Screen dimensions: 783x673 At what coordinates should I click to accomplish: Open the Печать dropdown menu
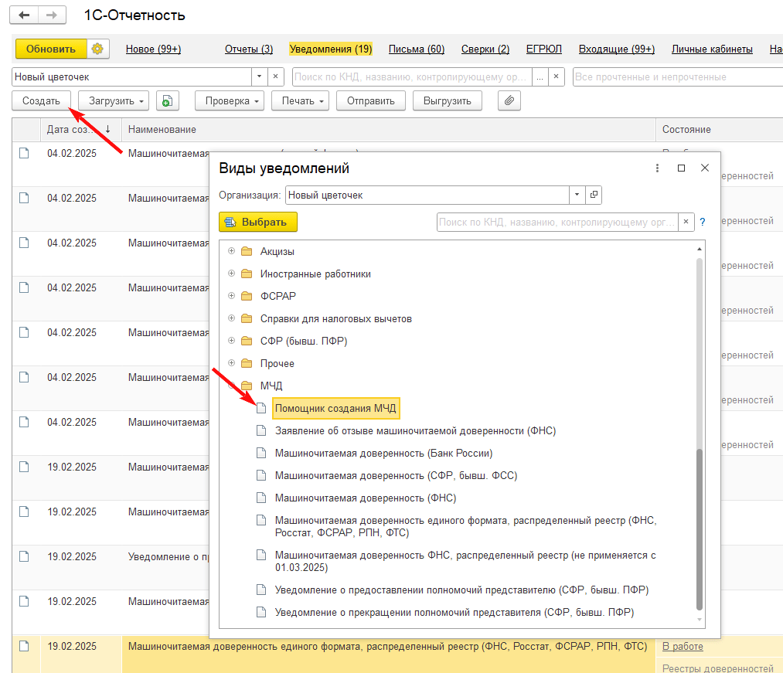click(x=301, y=100)
